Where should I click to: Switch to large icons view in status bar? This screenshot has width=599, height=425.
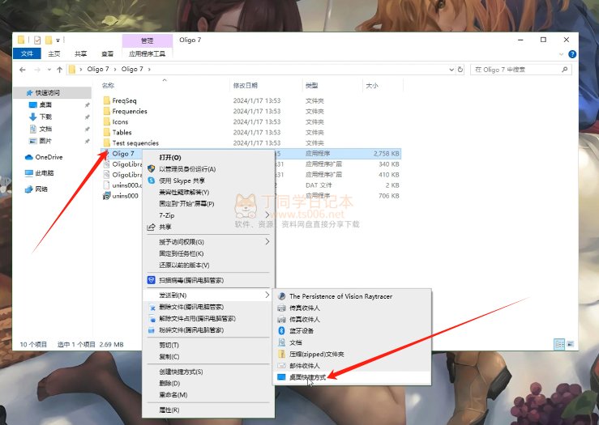tap(570, 344)
